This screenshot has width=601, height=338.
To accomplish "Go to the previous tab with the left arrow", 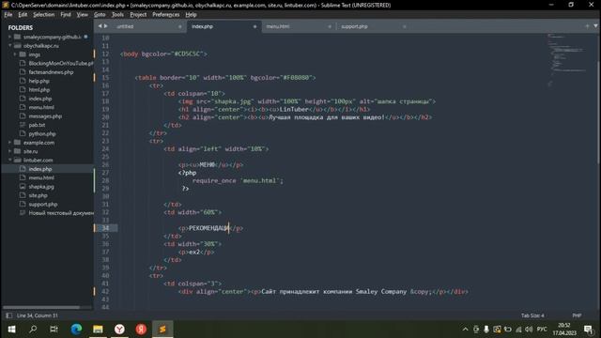I will (x=100, y=26).
